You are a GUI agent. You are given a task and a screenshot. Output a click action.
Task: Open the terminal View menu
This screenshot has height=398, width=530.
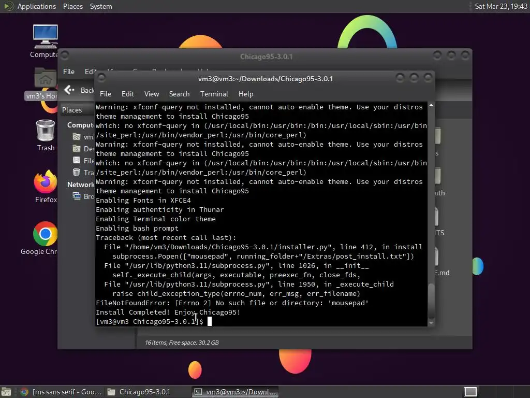(152, 94)
